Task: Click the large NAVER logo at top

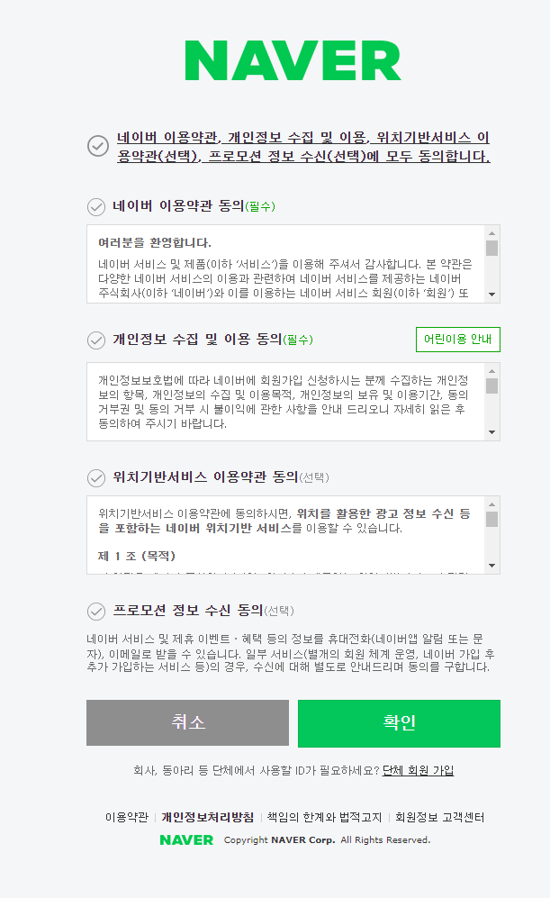Action: [x=293, y=60]
